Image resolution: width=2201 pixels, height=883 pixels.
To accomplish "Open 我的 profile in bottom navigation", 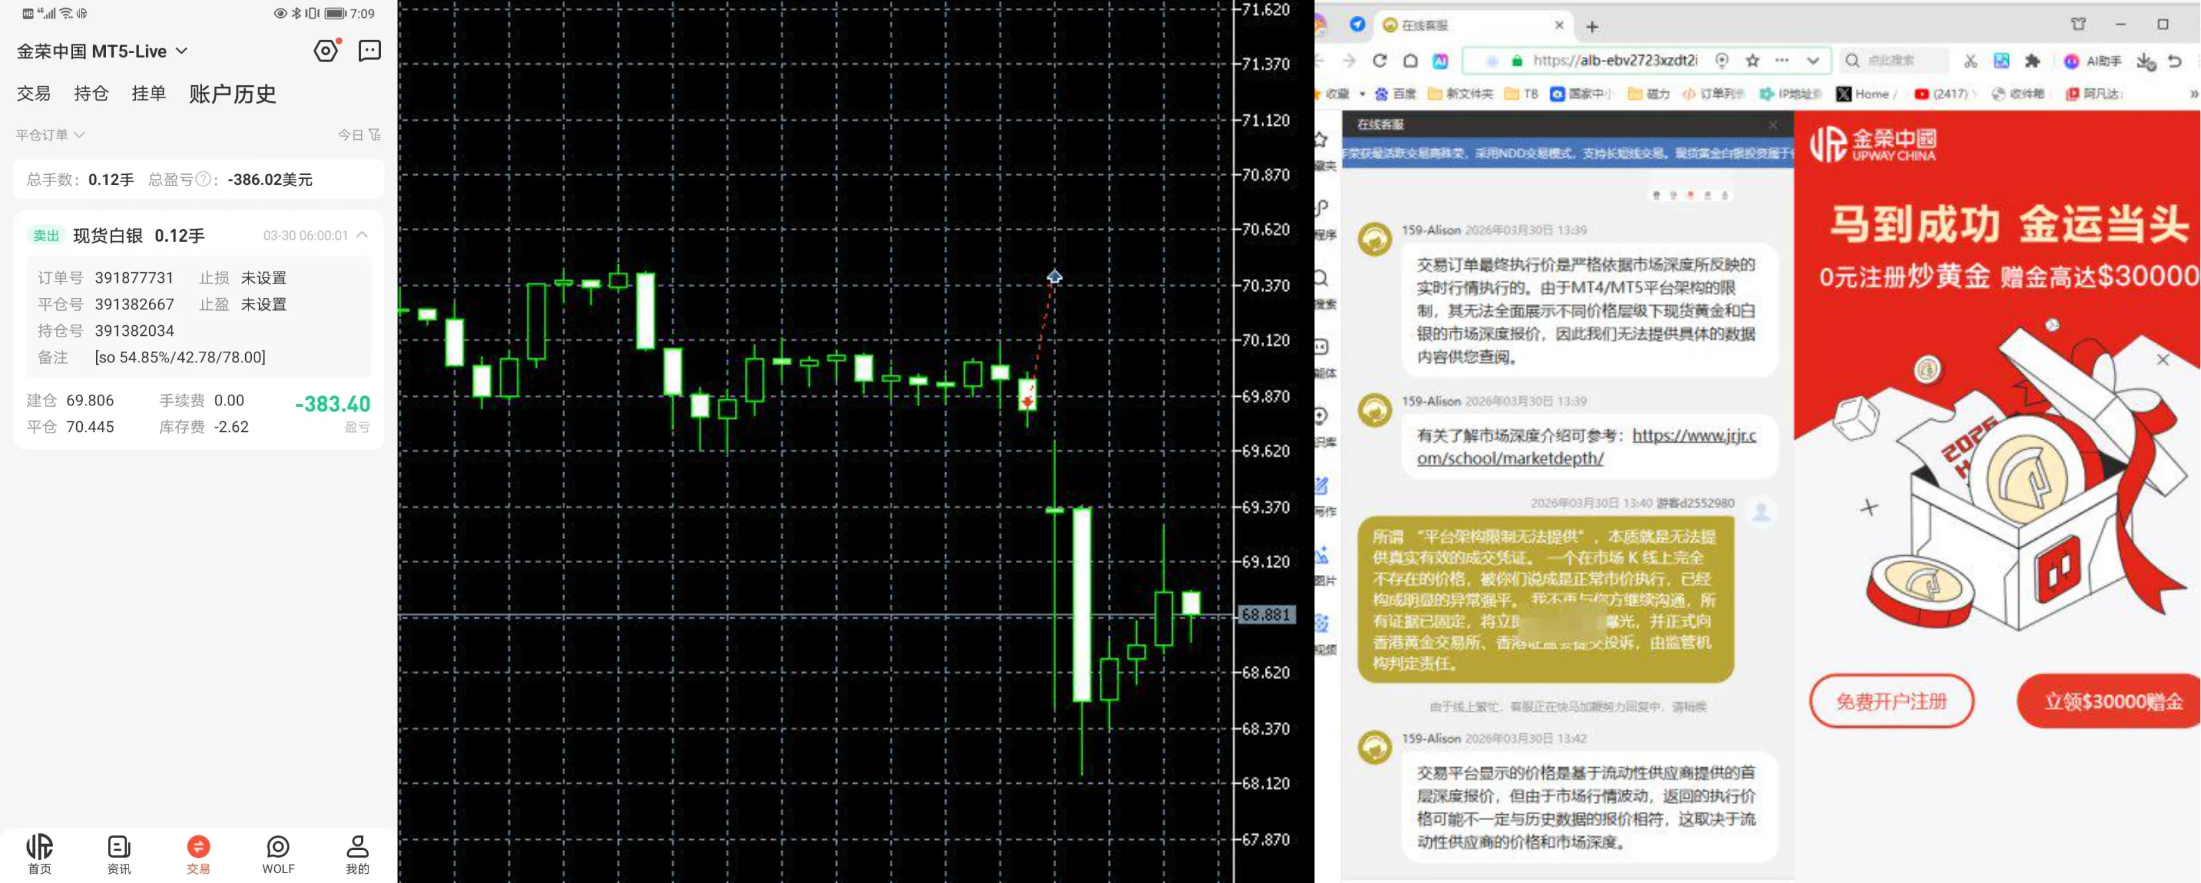I will pyautogui.click(x=357, y=854).
